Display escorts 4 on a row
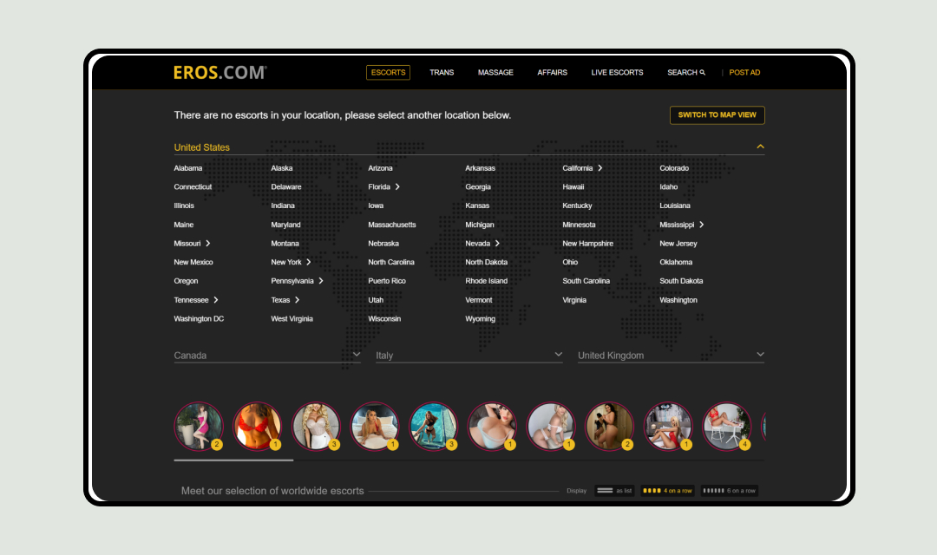 (667, 490)
